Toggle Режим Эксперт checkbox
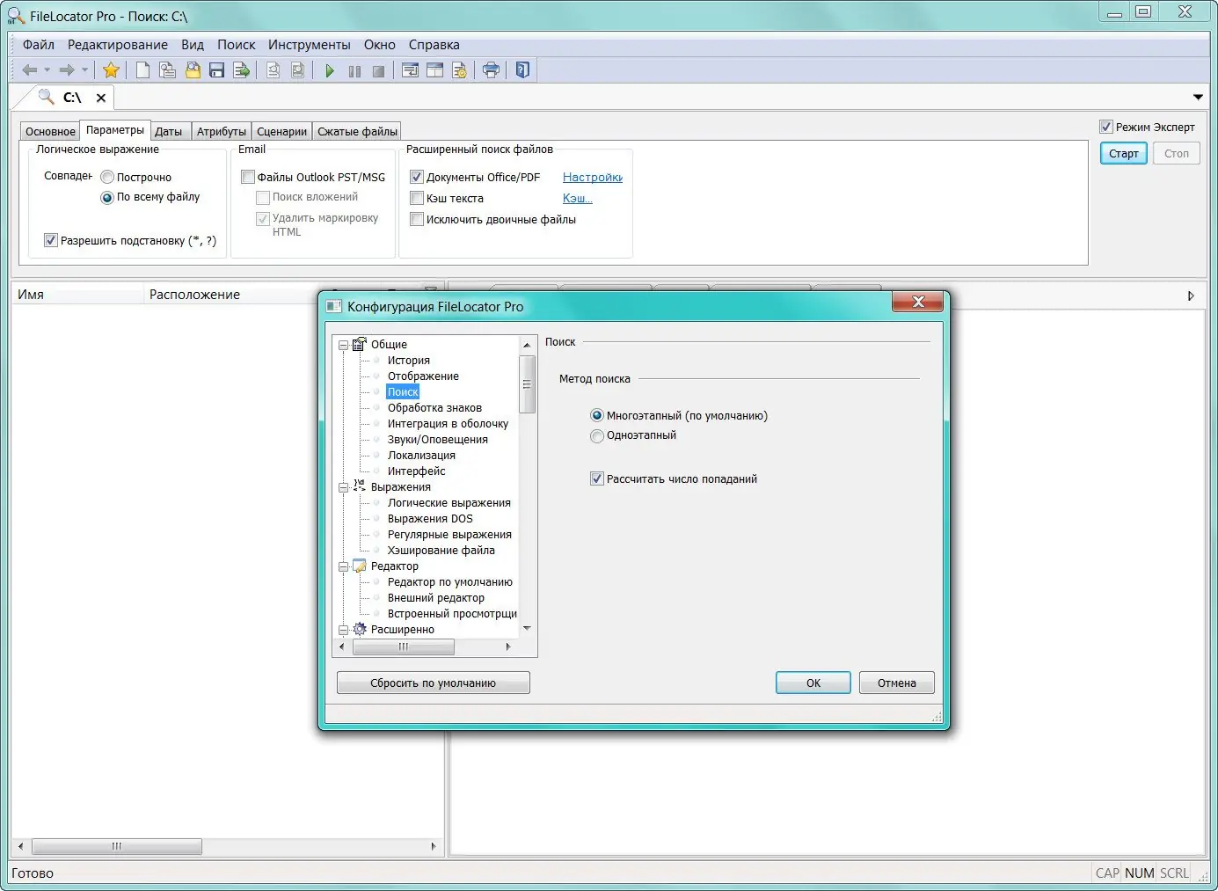Image resolution: width=1218 pixels, height=891 pixels. point(1106,127)
